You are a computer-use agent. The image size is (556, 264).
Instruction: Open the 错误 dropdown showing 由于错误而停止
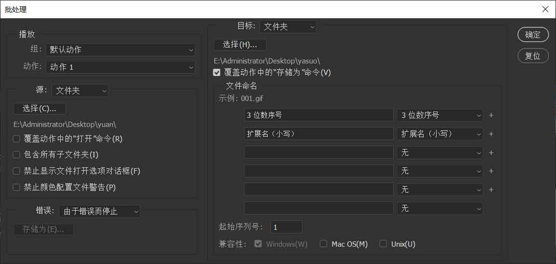point(100,211)
